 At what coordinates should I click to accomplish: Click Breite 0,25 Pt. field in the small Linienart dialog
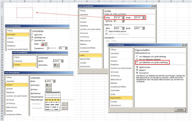pyautogui.click(x=57, y=61)
